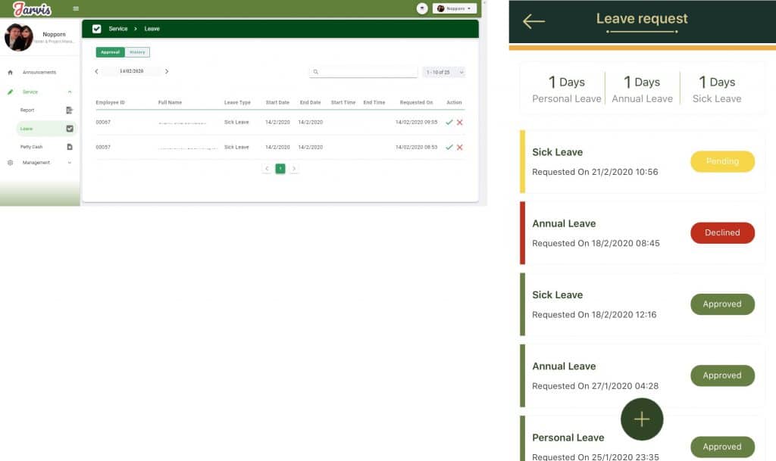Expand the Management section in sidebar
The height and width of the screenshot is (461, 776).
[x=70, y=162]
